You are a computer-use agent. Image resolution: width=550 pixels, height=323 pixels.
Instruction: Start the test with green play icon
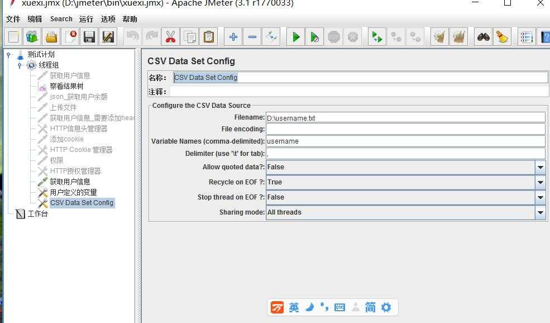tap(296, 37)
